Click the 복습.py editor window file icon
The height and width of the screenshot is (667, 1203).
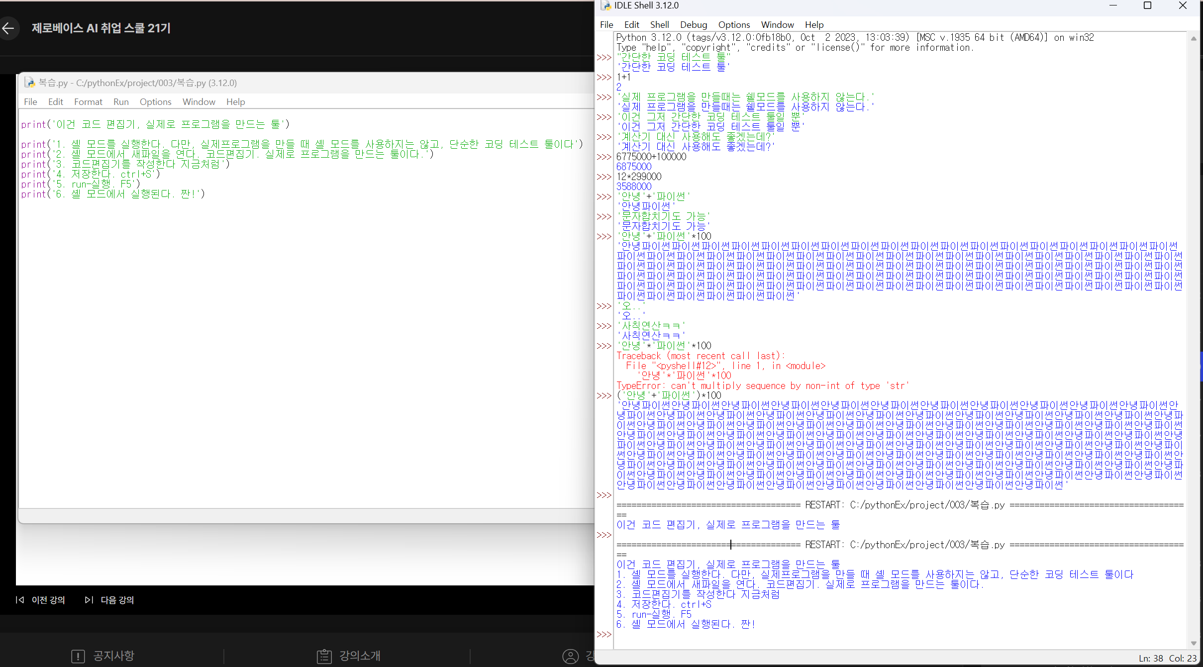pyautogui.click(x=29, y=83)
